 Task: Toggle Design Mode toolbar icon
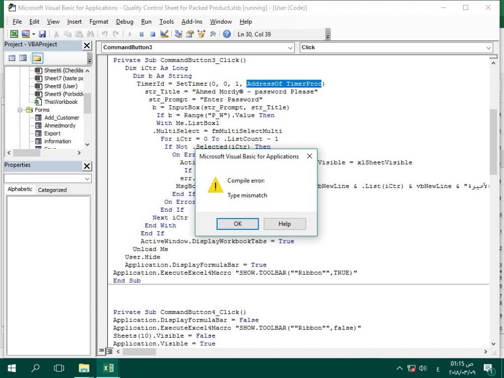click(164, 34)
